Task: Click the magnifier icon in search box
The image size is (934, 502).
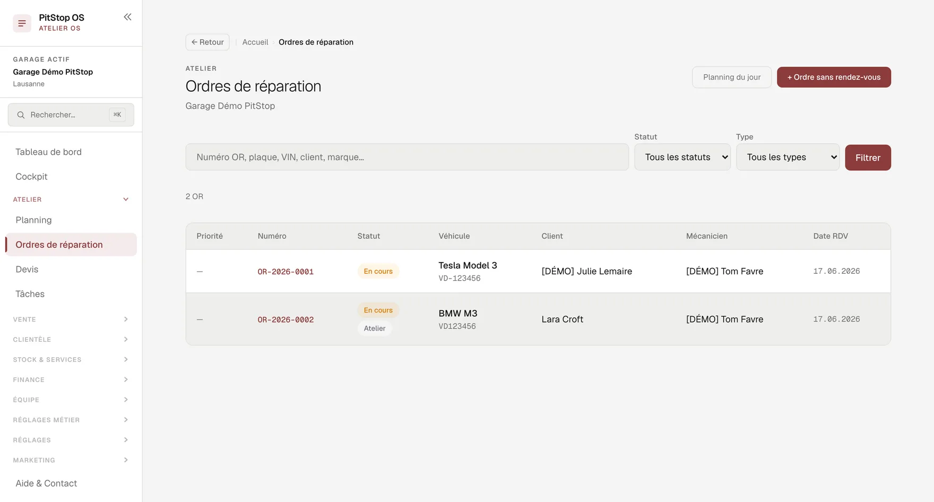Action: click(21, 115)
